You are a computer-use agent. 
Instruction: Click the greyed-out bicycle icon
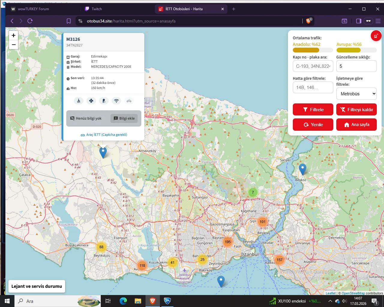point(129,101)
